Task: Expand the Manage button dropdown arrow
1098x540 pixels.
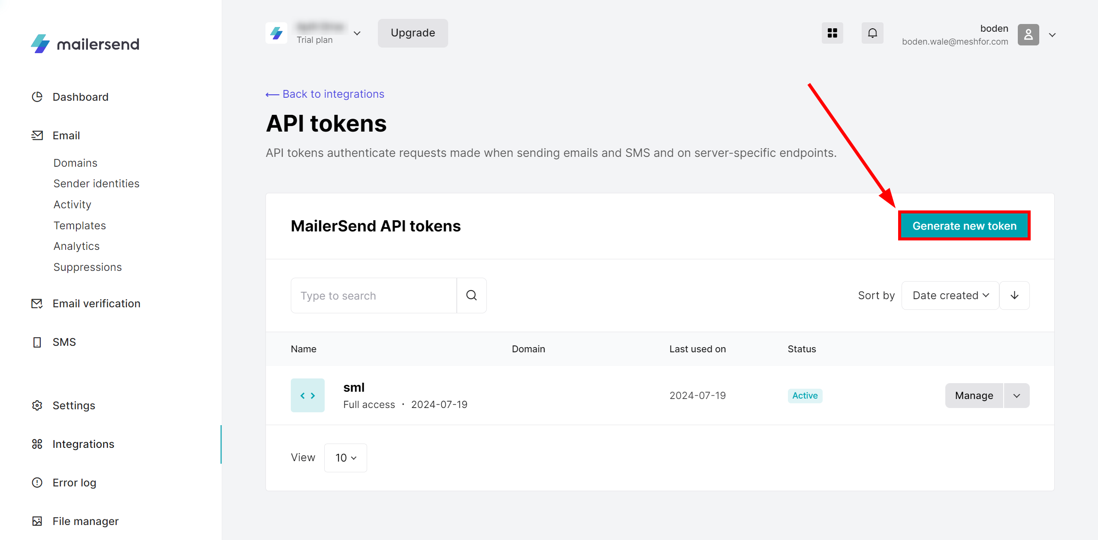Action: pos(1017,396)
